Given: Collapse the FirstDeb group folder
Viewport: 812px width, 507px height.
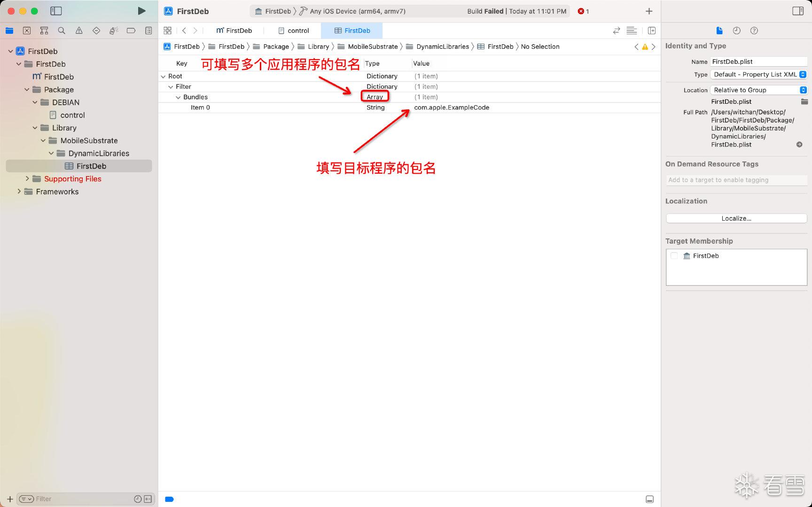Looking at the screenshot, I should (19, 64).
